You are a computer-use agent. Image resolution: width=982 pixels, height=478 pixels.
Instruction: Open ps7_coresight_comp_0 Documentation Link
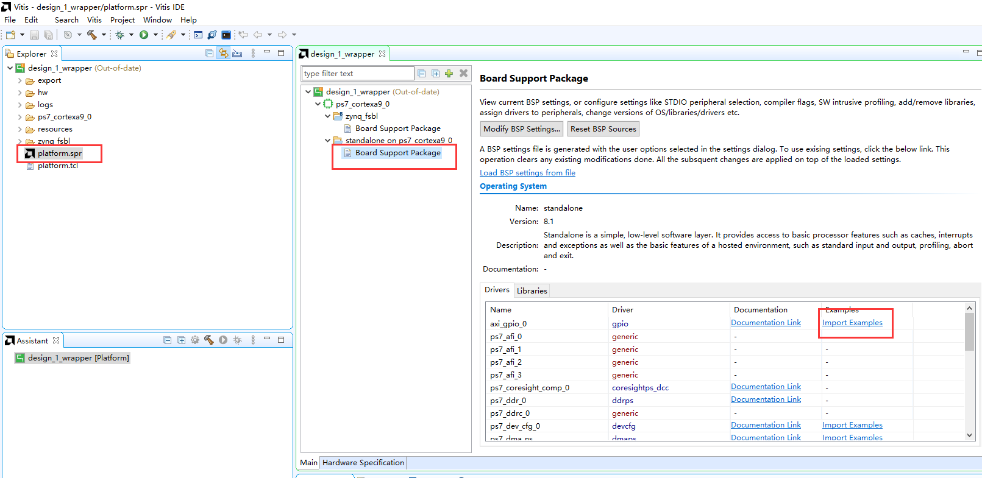(766, 387)
